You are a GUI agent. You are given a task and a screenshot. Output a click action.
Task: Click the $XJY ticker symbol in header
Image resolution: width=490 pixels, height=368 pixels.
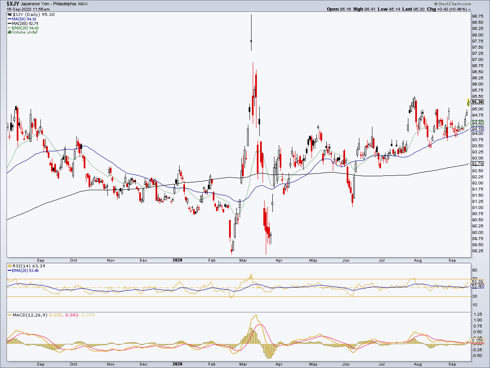coord(13,4)
